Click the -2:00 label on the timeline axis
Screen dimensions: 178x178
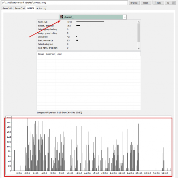click(18, 173)
